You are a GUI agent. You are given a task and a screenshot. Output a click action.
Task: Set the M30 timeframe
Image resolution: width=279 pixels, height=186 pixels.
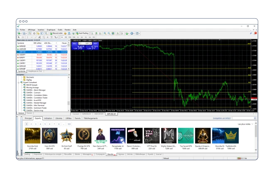coord(74,37)
